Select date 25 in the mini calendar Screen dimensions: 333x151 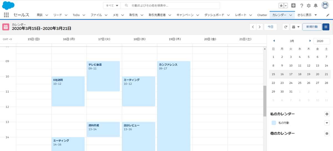(x=300, y=83)
